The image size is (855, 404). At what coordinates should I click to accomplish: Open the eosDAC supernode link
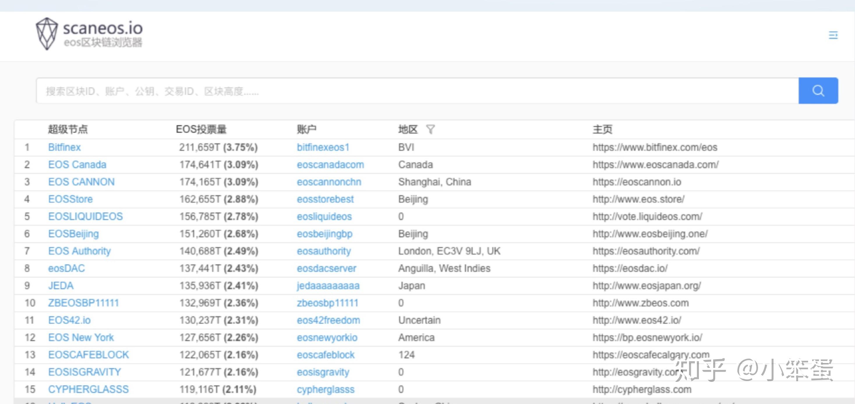pyautogui.click(x=66, y=268)
